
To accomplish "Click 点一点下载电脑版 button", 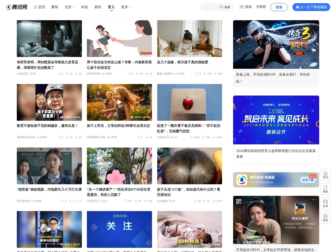I will pyautogui.click(x=311, y=7).
